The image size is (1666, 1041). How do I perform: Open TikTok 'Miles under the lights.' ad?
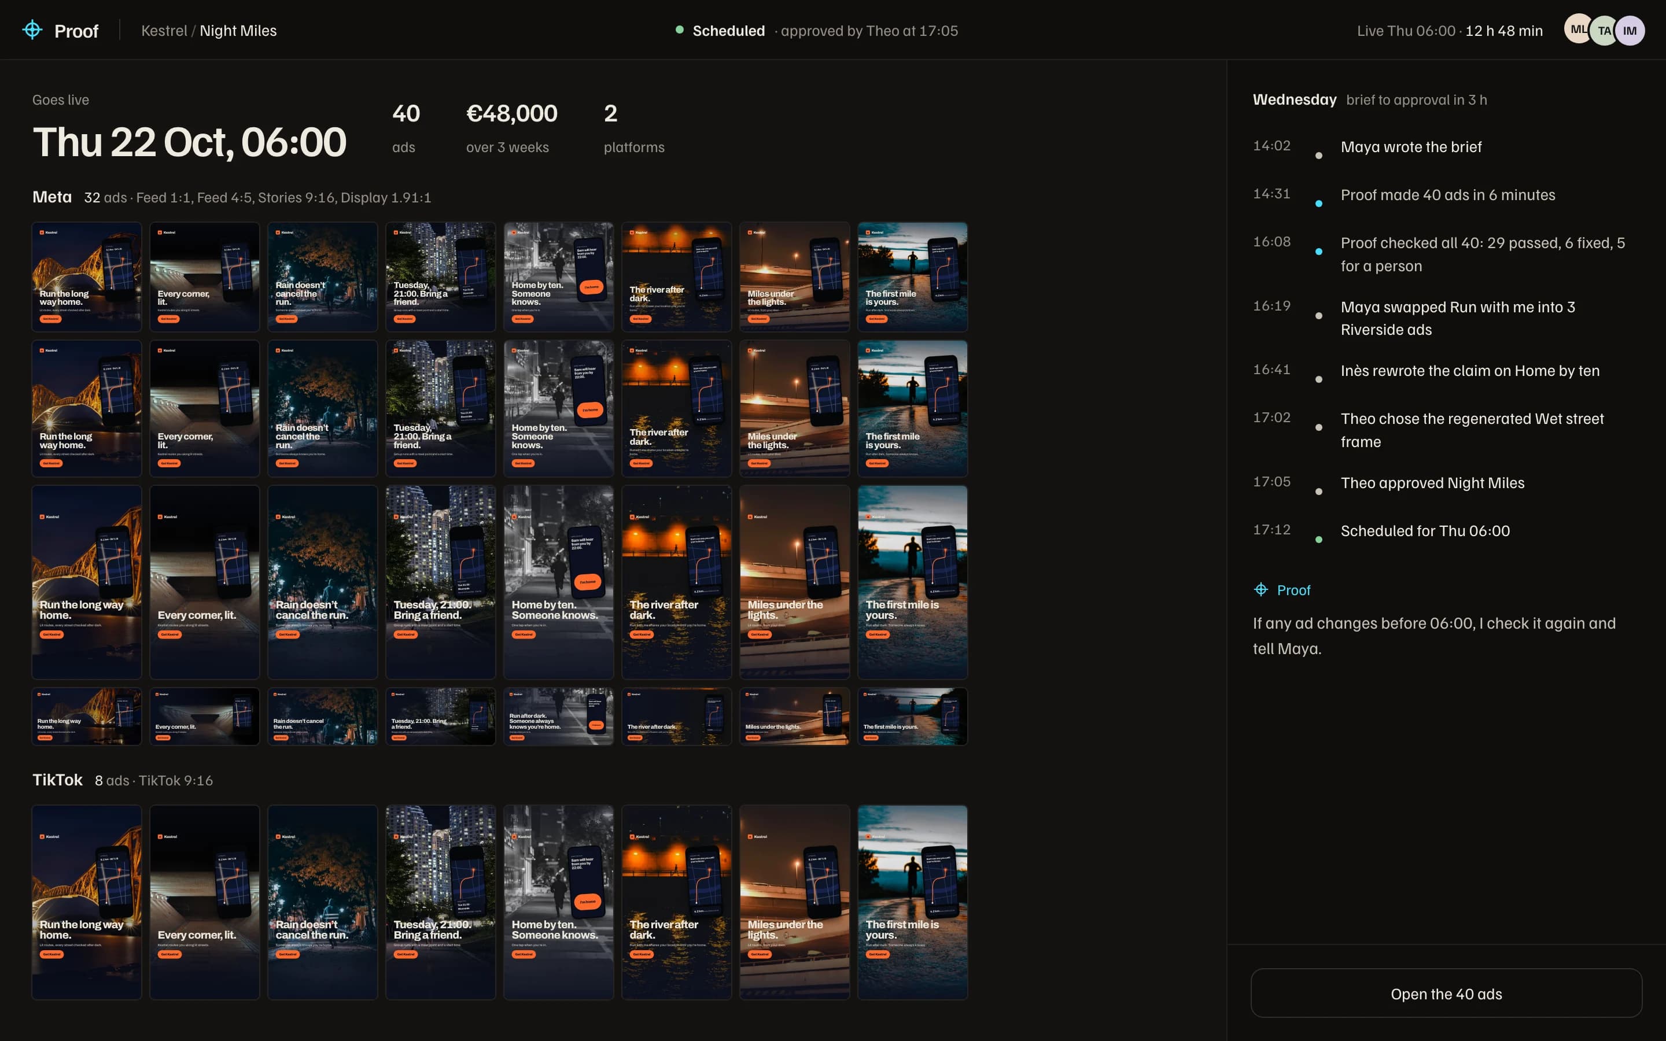[794, 902]
